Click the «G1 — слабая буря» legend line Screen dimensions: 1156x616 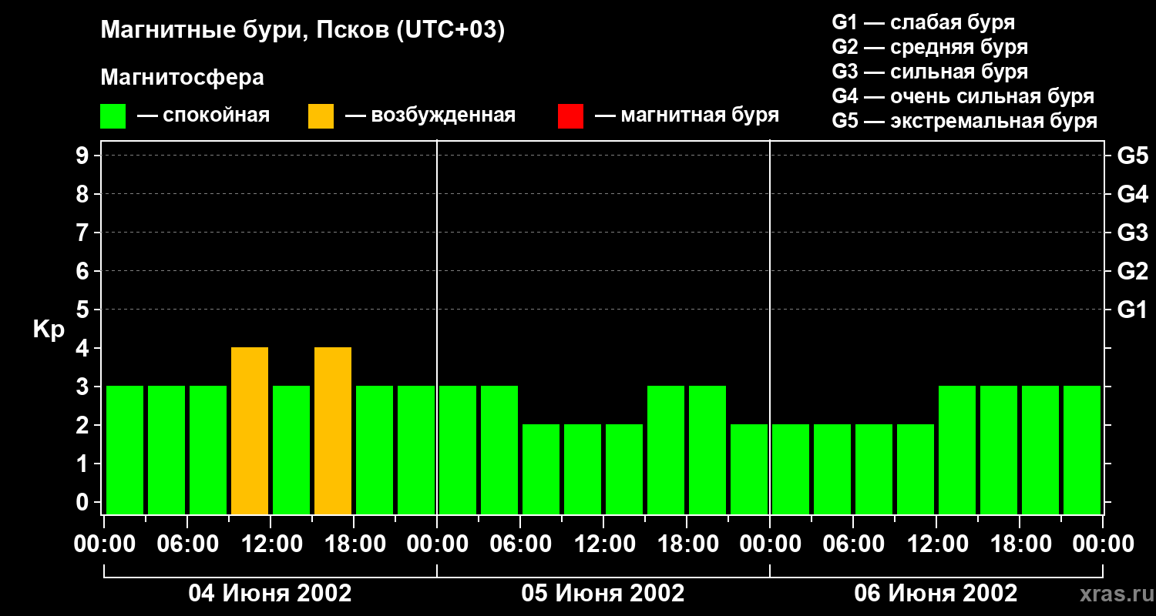coord(923,22)
